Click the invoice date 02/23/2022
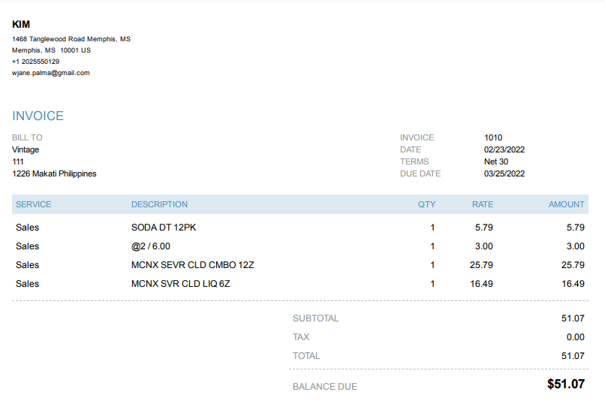This screenshot has height=407, width=605. click(504, 149)
